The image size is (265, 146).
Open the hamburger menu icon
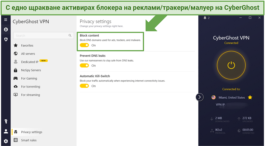point(6,20)
